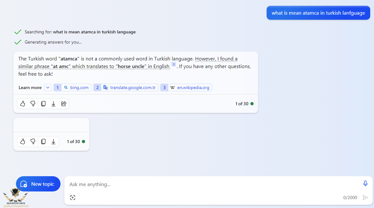
Task: Click the microphone icon for voice input
Action: tap(365, 184)
